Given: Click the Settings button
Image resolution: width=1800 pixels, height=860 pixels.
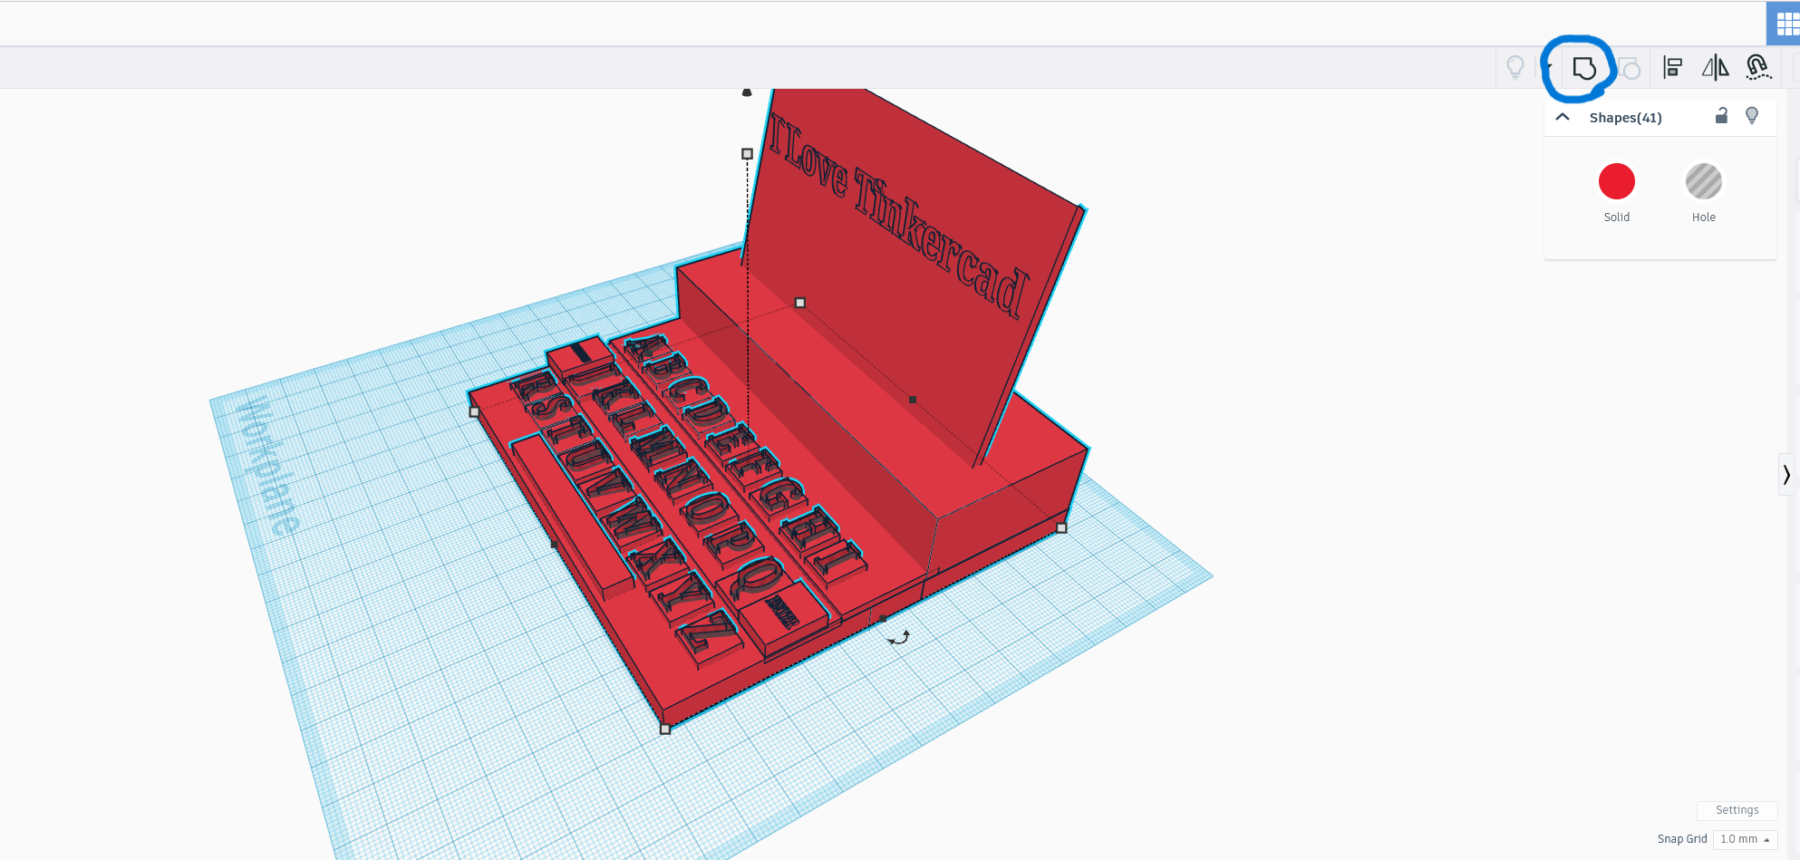Looking at the screenshot, I should (x=1737, y=810).
